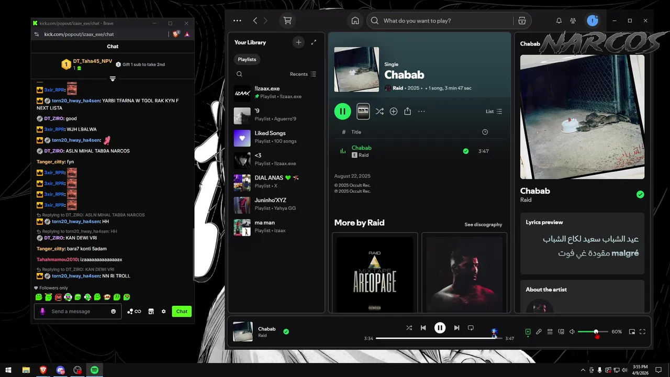Open the Raid artist link under Chabab title
This screenshot has height=377, width=670.
[x=398, y=88]
